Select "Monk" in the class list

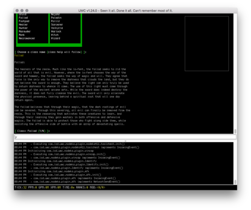[22, 35]
